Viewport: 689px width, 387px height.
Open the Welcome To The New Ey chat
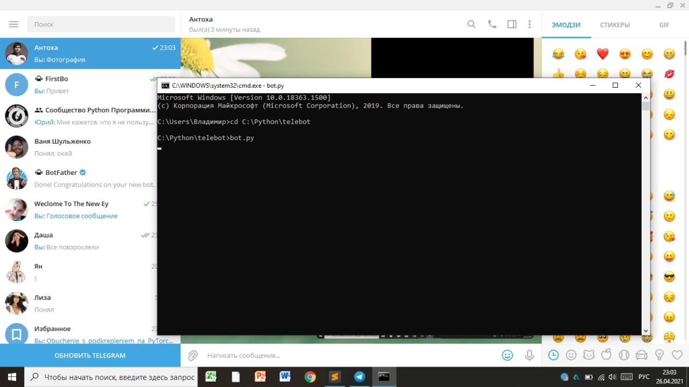(90, 209)
